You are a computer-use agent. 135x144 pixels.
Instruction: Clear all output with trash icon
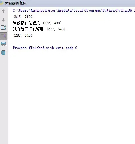[x=3, y=52]
